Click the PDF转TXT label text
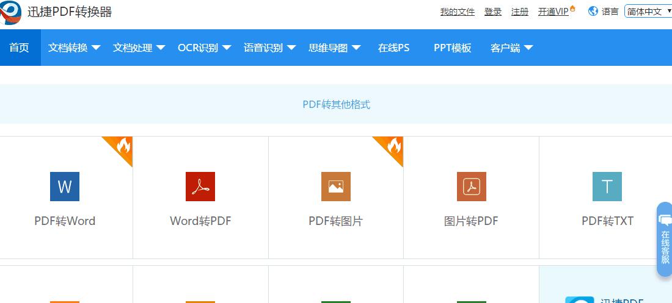 click(x=607, y=221)
